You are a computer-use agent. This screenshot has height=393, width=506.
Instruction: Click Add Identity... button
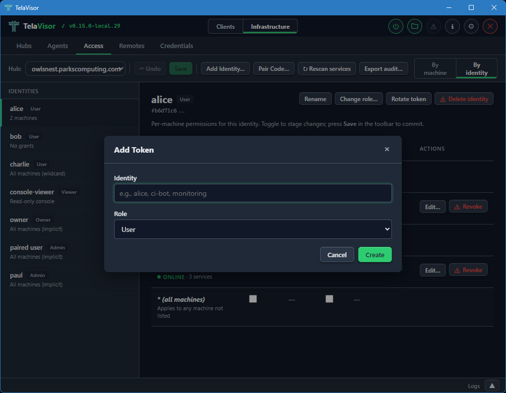tap(225, 69)
